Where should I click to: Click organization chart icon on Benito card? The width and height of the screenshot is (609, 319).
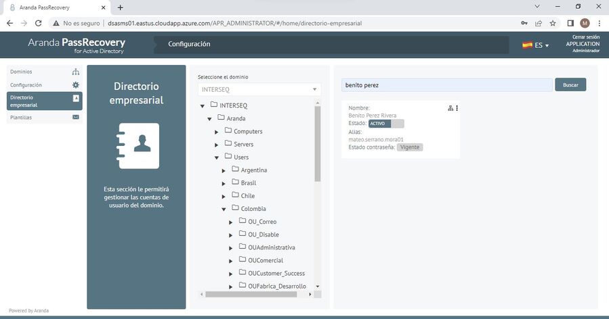tap(450, 108)
